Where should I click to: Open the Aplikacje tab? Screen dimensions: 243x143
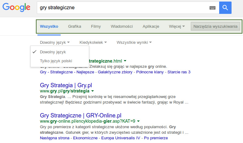[151, 27]
